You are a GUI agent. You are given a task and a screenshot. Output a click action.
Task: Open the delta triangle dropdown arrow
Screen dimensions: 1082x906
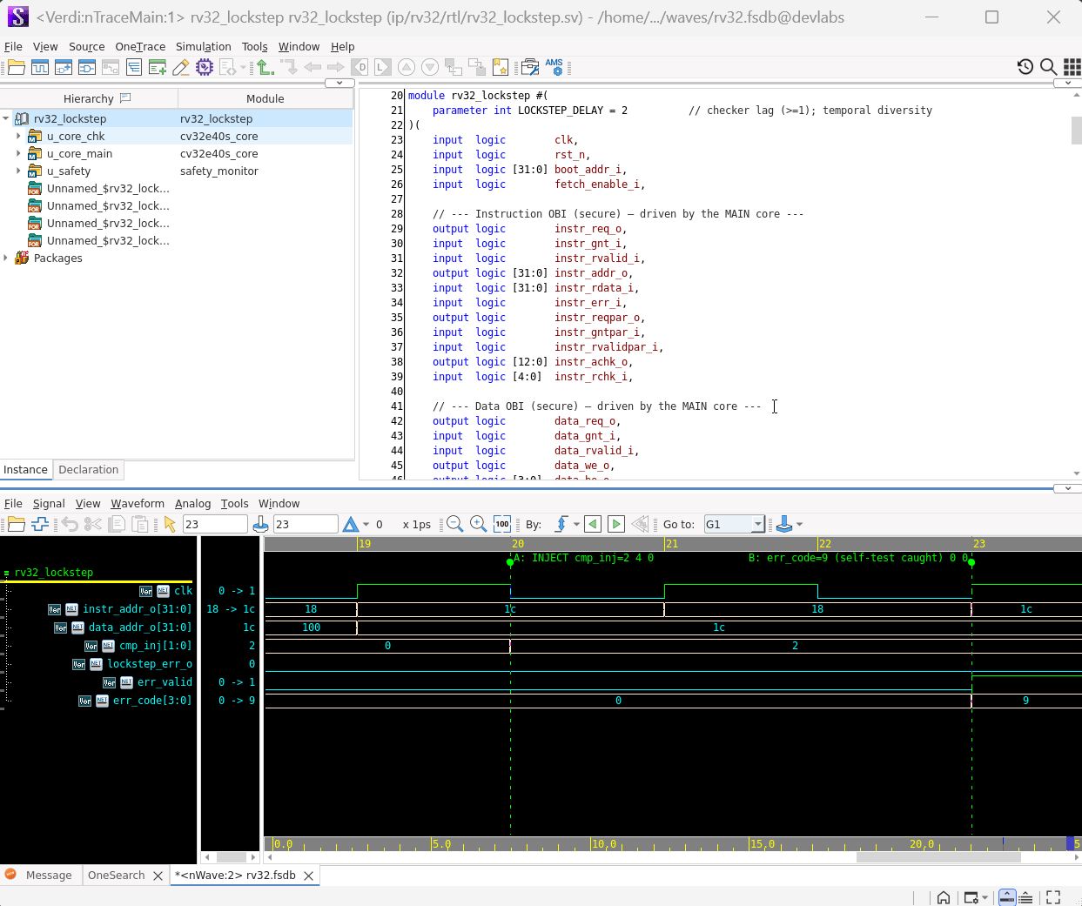(366, 525)
